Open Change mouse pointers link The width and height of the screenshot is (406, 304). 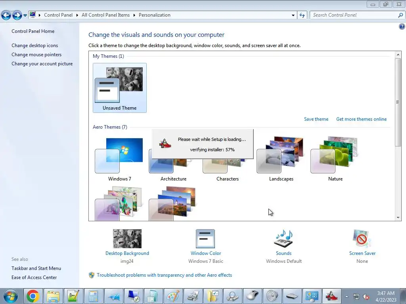[36, 55]
